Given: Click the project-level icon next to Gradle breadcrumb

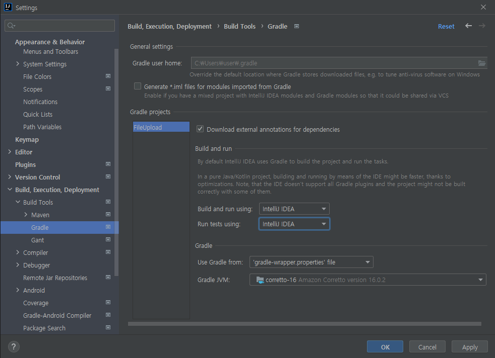Looking at the screenshot, I should pyautogui.click(x=296, y=27).
